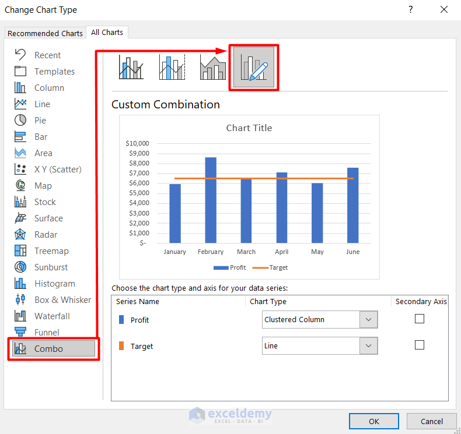Open the Target chart type dropdown arrow

[x=368, y=345]
